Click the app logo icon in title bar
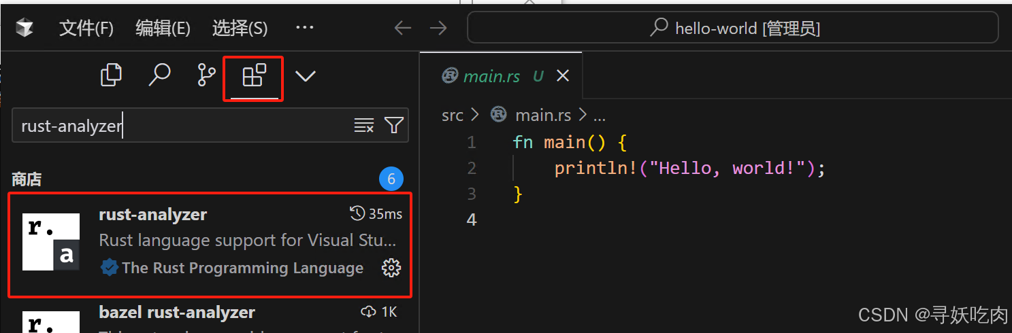 coord(25,28)
